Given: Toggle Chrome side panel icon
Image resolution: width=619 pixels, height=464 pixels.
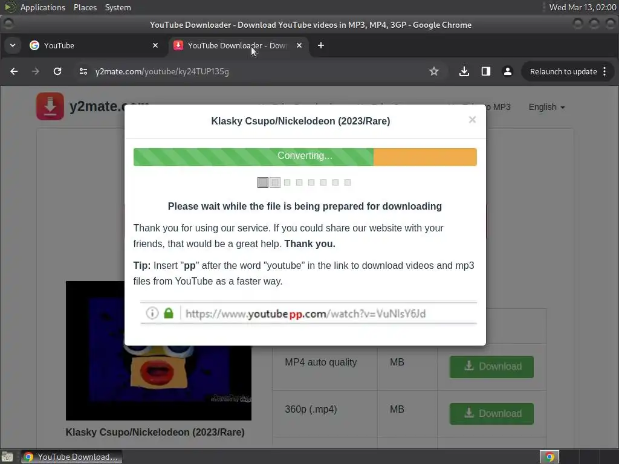Looking at the screenshot, I should (485, 71).
